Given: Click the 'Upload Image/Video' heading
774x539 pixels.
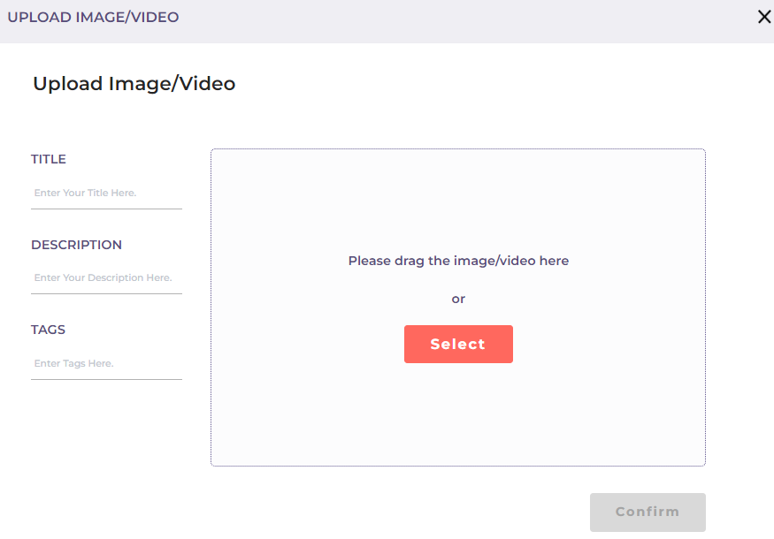Looking at the screenshot, I should tap(134, 84).
